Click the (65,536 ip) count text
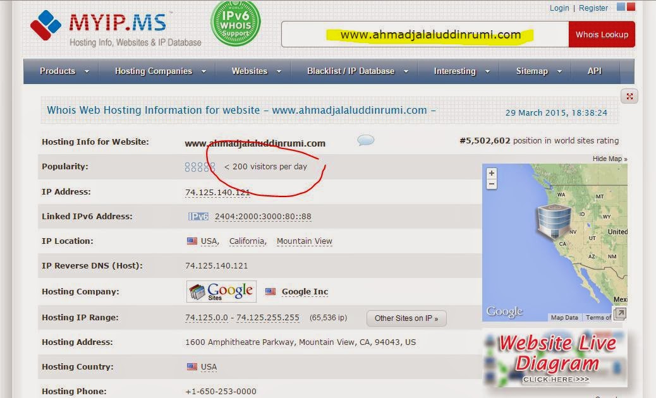656x398 pixels. (x=329, y=318)
